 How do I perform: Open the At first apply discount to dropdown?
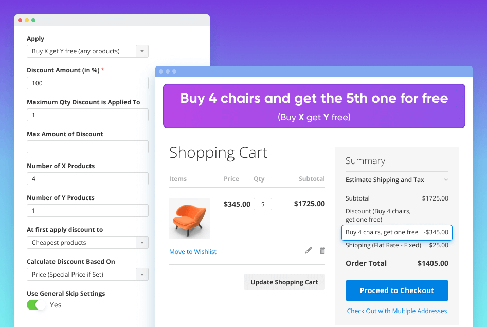87,243
